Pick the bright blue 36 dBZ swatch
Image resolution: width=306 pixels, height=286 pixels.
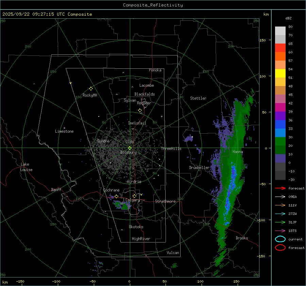(x=280, y=124)
